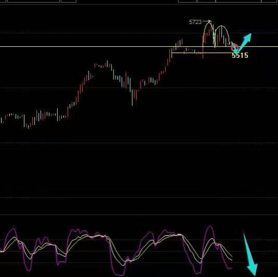Viewport: 278px width, 277px height.
Task: Click the yellow 5515 price annotation
Action: pos(240,56)
